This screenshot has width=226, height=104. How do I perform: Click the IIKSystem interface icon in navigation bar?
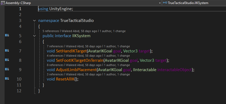tap(165, 3)
